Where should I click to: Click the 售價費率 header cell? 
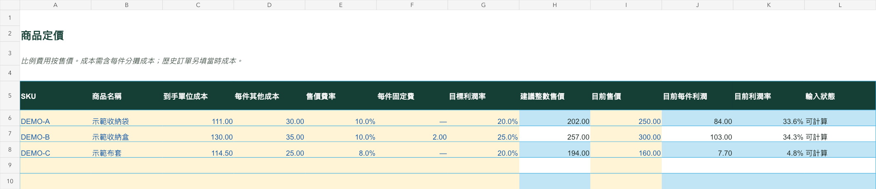(x=341, y=96)
